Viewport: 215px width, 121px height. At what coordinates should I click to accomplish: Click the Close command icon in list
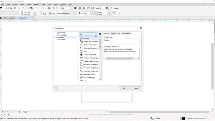[x=81, y=51]
